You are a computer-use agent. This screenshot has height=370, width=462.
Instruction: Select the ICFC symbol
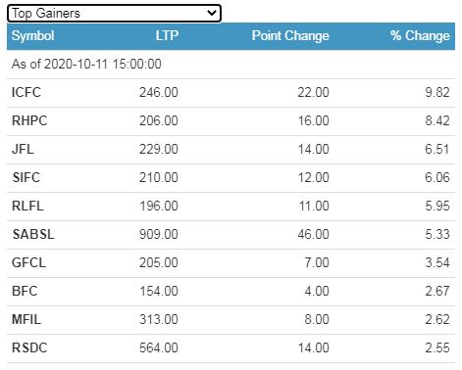(26, 92)
